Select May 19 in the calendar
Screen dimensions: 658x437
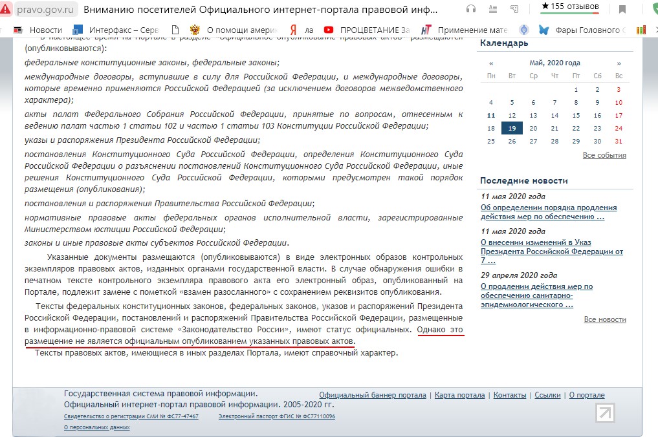point(512,129)
